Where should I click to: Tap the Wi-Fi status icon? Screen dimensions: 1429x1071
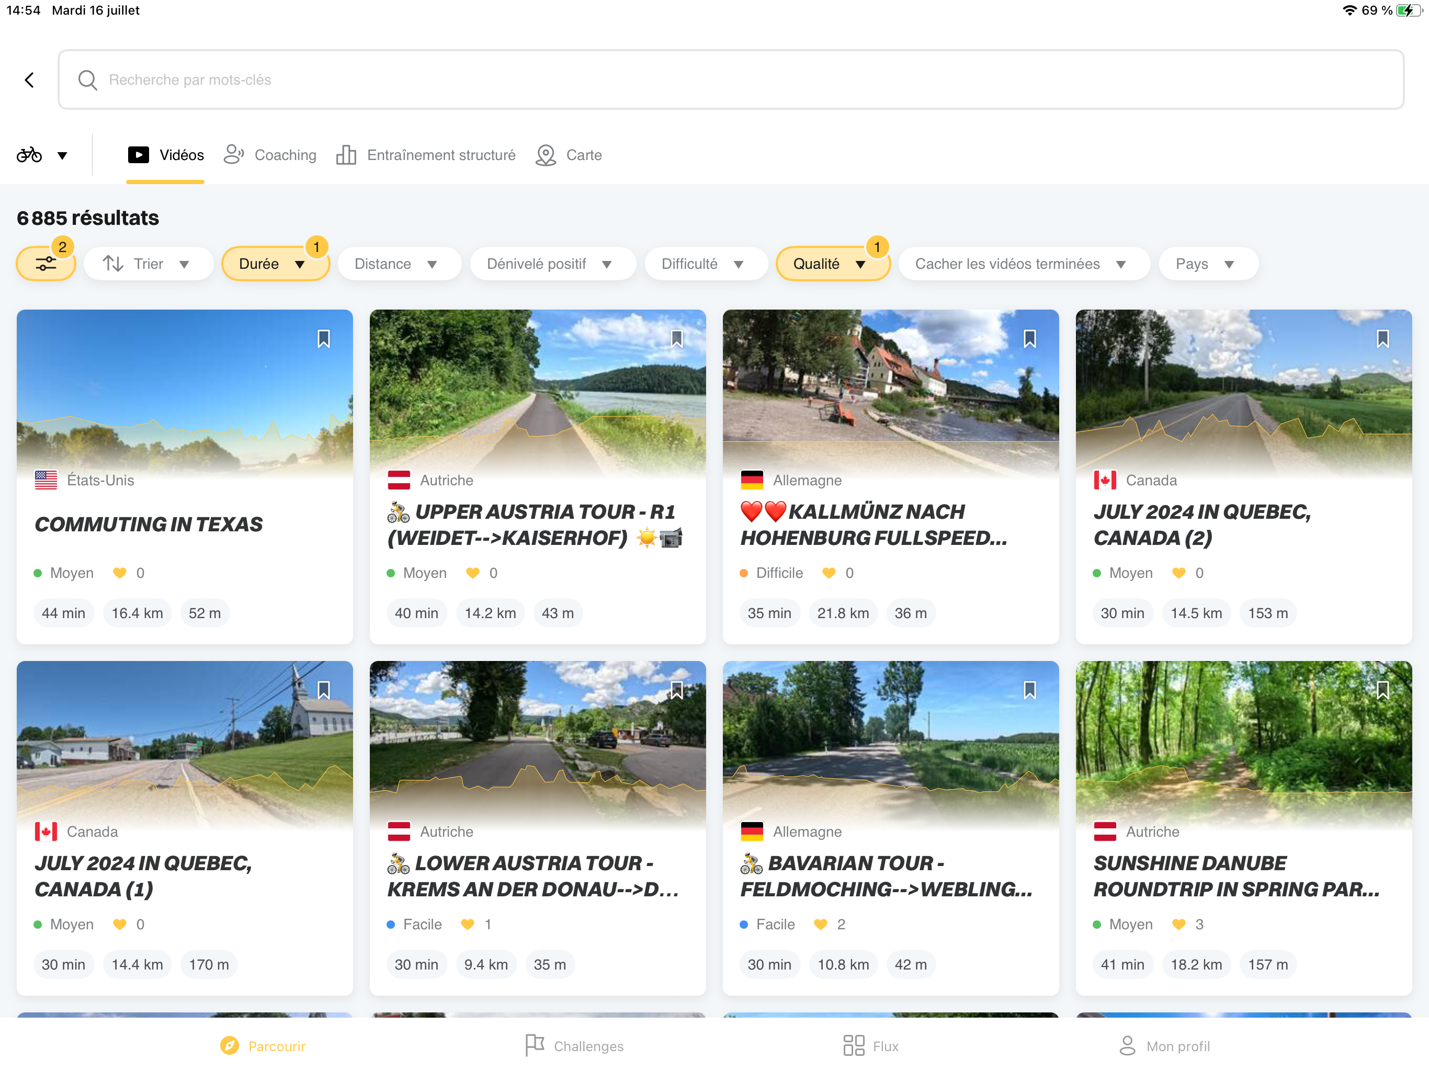pos(1349,10)
